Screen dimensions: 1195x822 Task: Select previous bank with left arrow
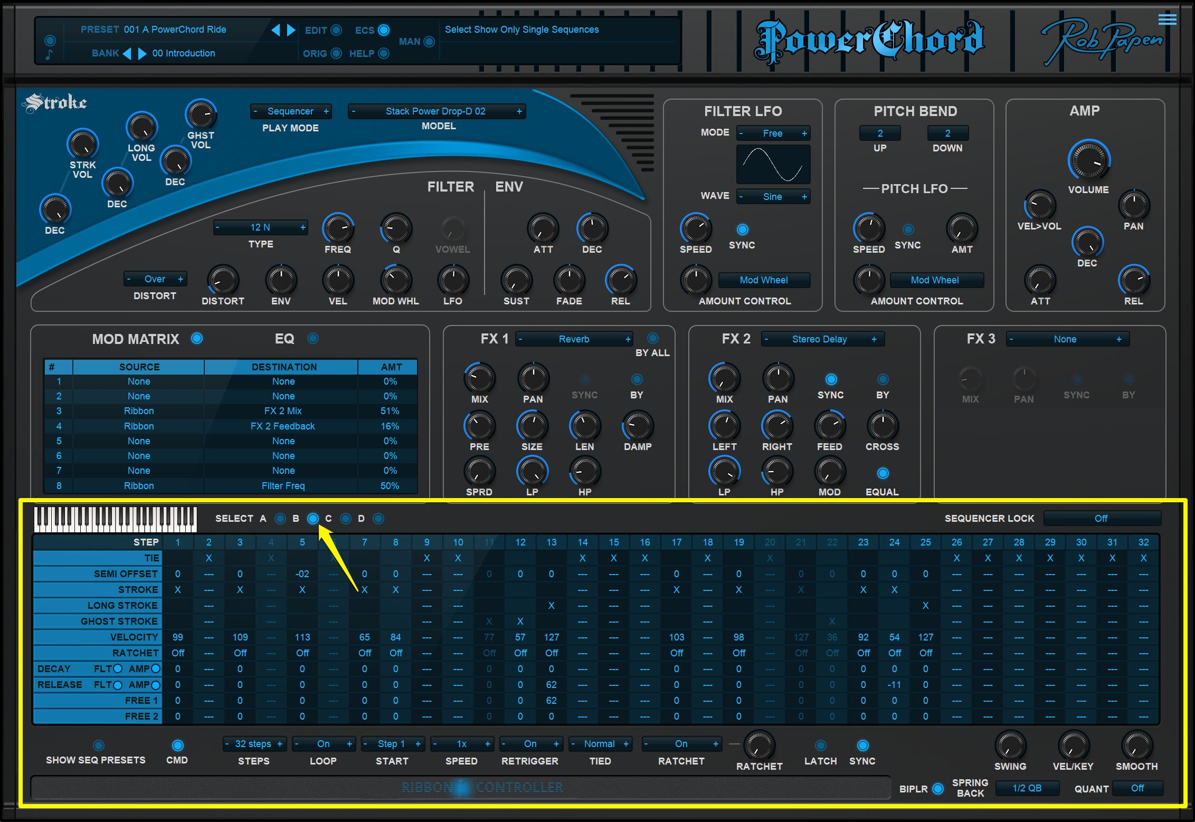tap(127, 53)
